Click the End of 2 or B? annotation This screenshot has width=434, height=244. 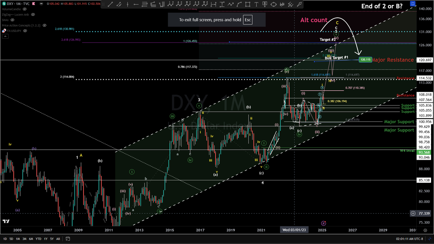[x=382, y=6]
